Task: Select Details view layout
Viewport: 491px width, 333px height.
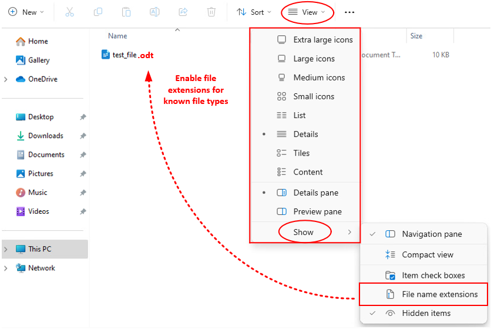Action: [x=305, y=134]
